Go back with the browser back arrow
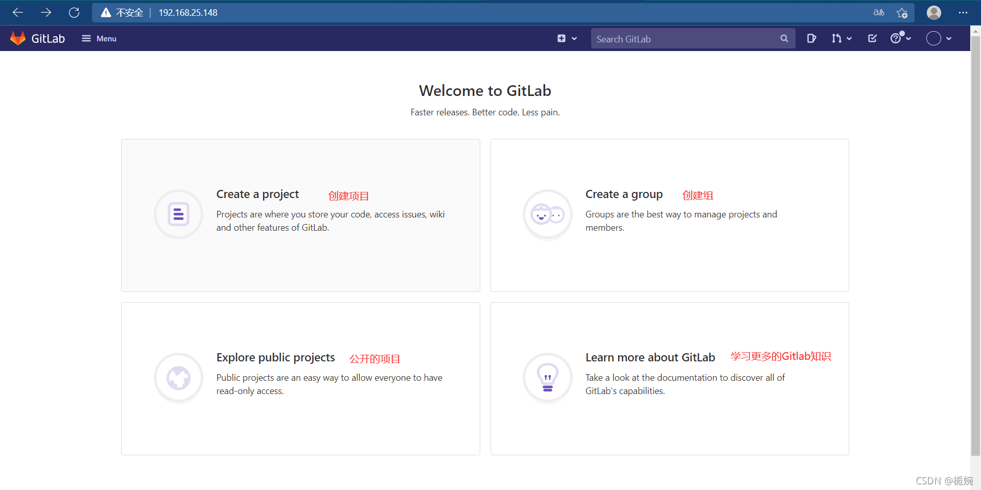The width and height of the screenshot is (981, 490). pyautogui.click(x=18, y=12)
